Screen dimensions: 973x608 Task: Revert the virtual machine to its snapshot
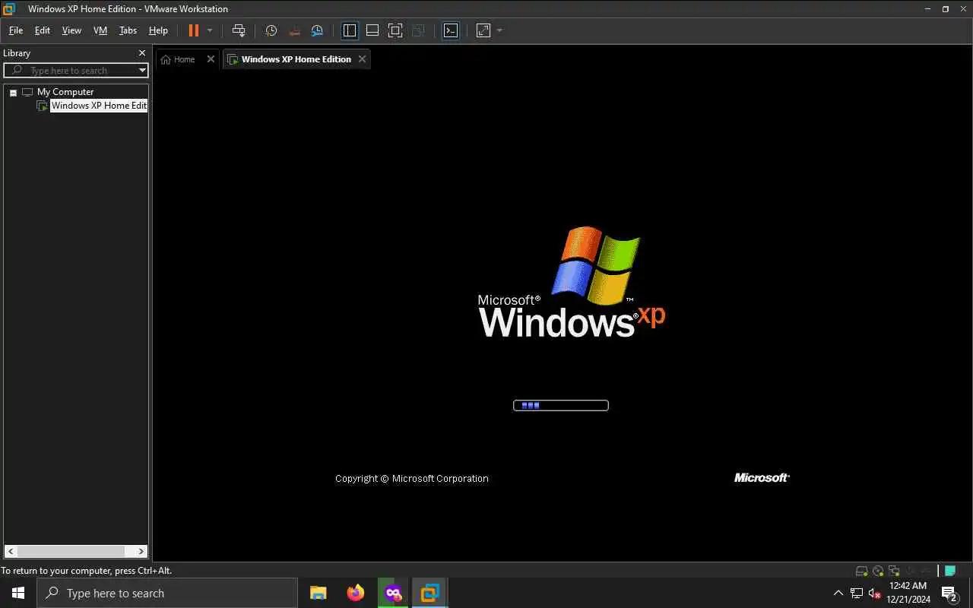[x=294, y=30]
